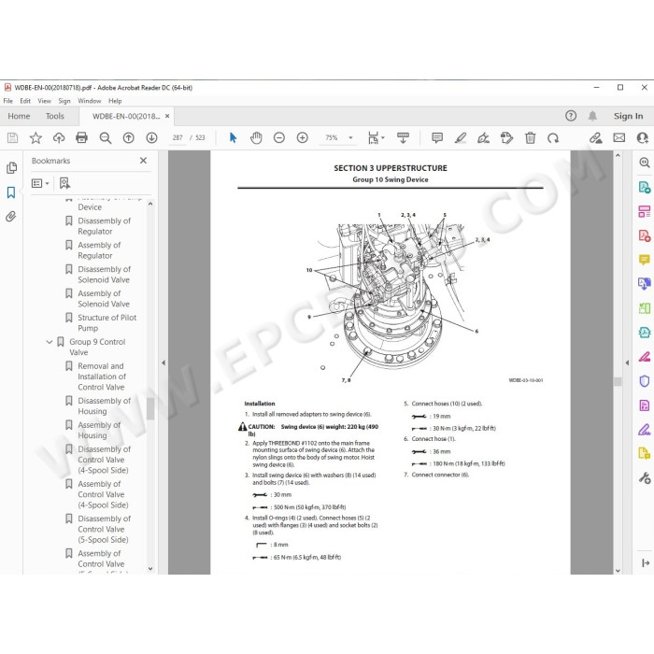
Task: Open the Help menu
Action: (x=115, y=101)
